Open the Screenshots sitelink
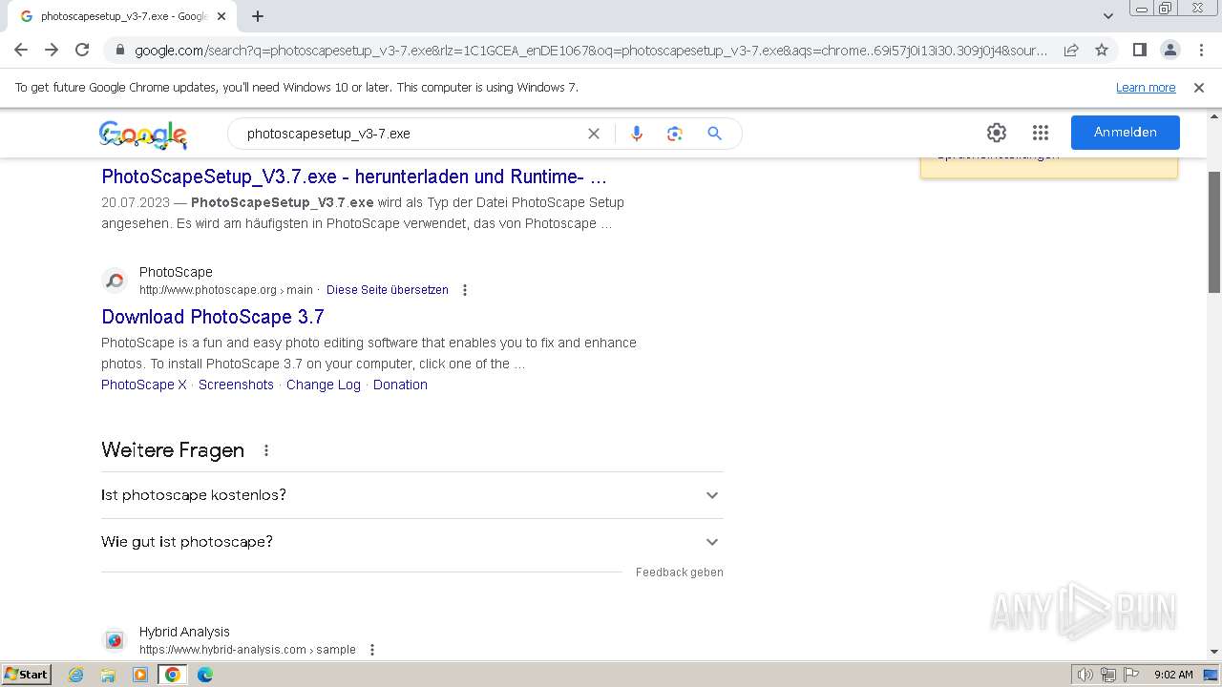 236,385
